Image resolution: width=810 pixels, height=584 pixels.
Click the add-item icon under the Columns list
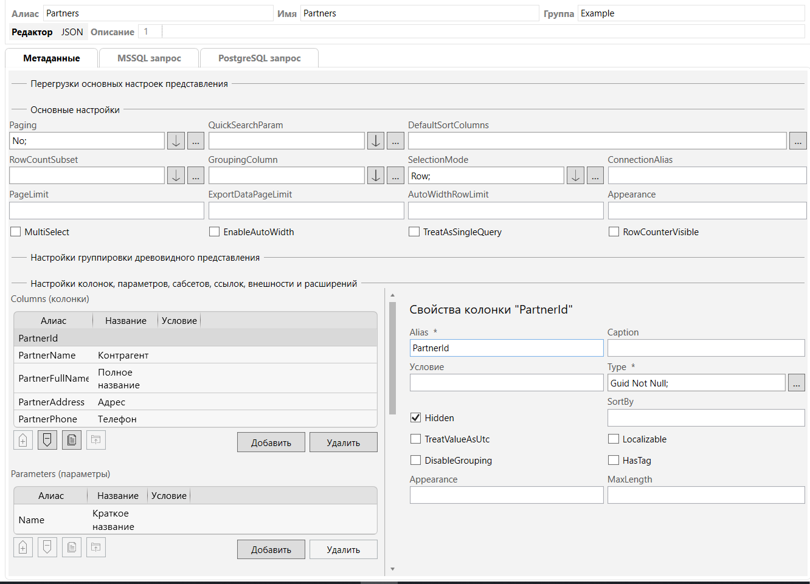click(x=23, y=440)
